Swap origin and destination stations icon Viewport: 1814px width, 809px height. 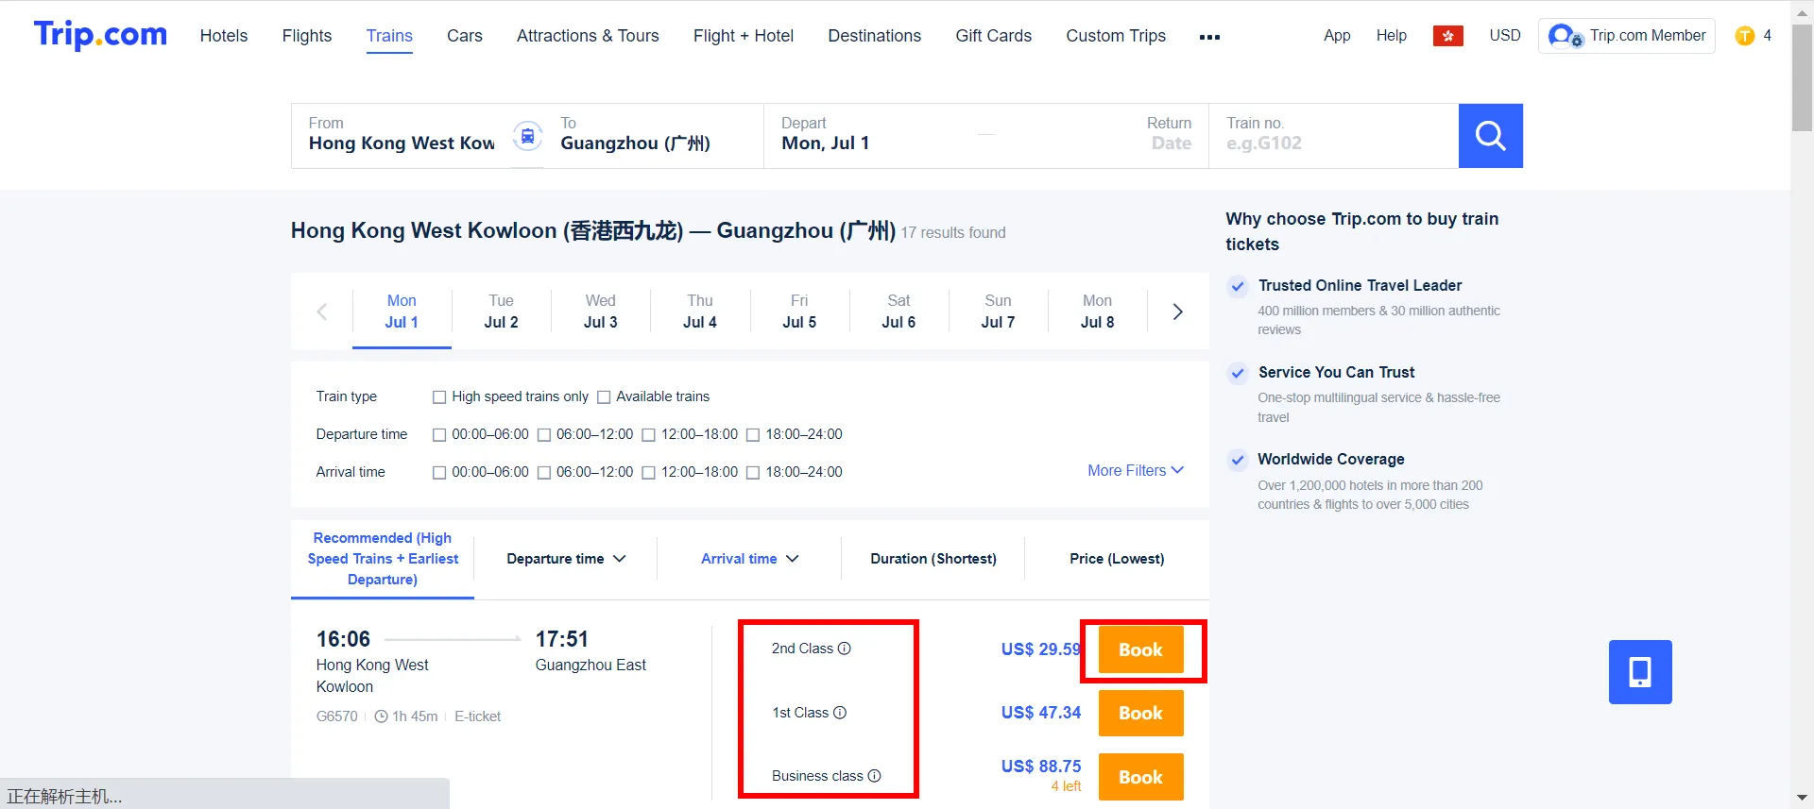coord(528,136)
